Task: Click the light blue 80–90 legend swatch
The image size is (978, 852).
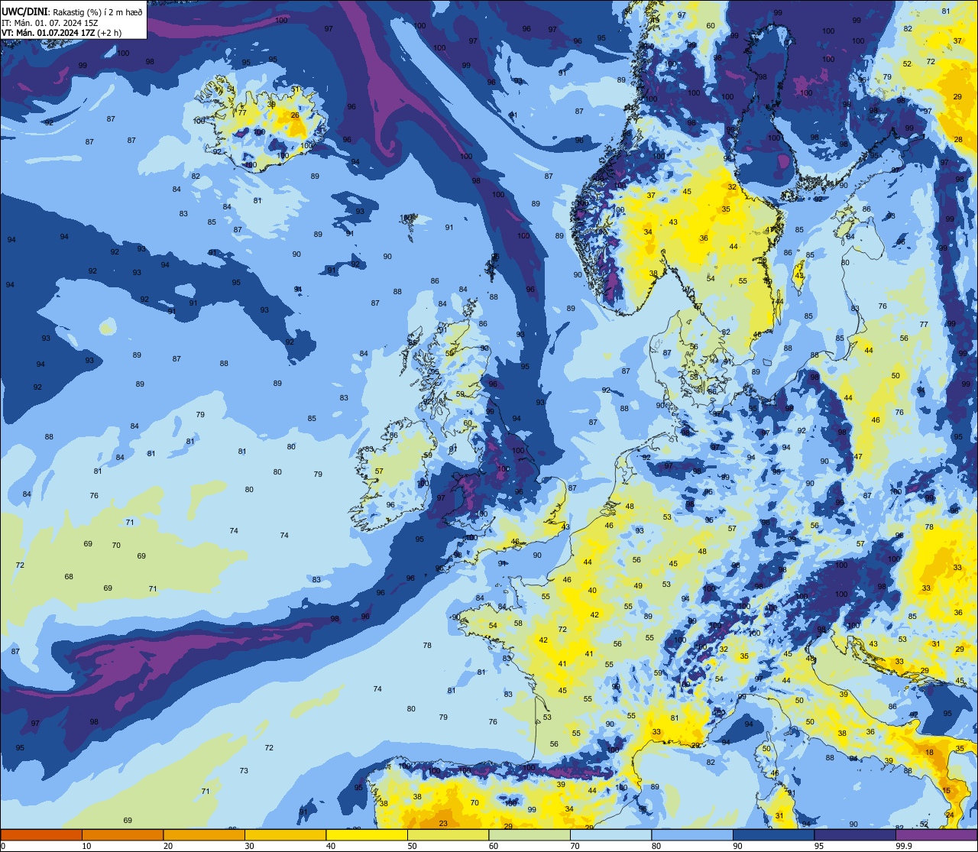Action: coord(692,834)
